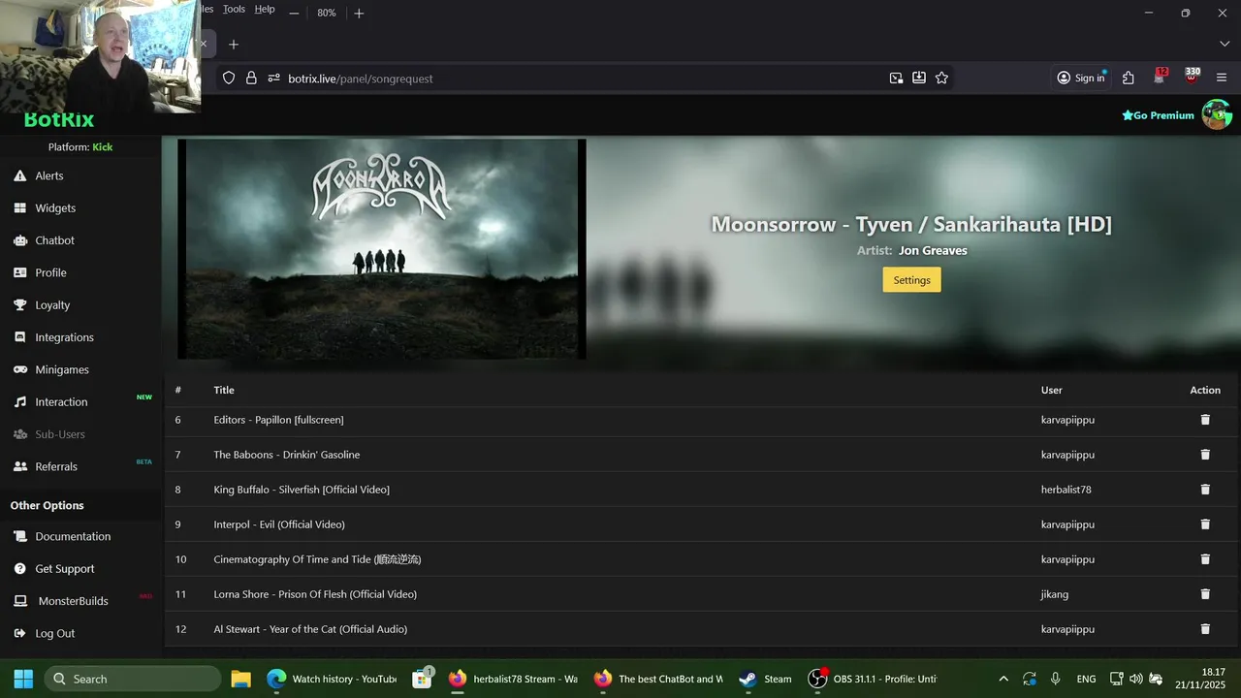Click the user name herbalist78

[x=1066, y=490]
